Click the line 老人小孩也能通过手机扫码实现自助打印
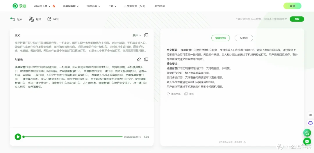This screenshot has height=153, width=314. [191, 82]
